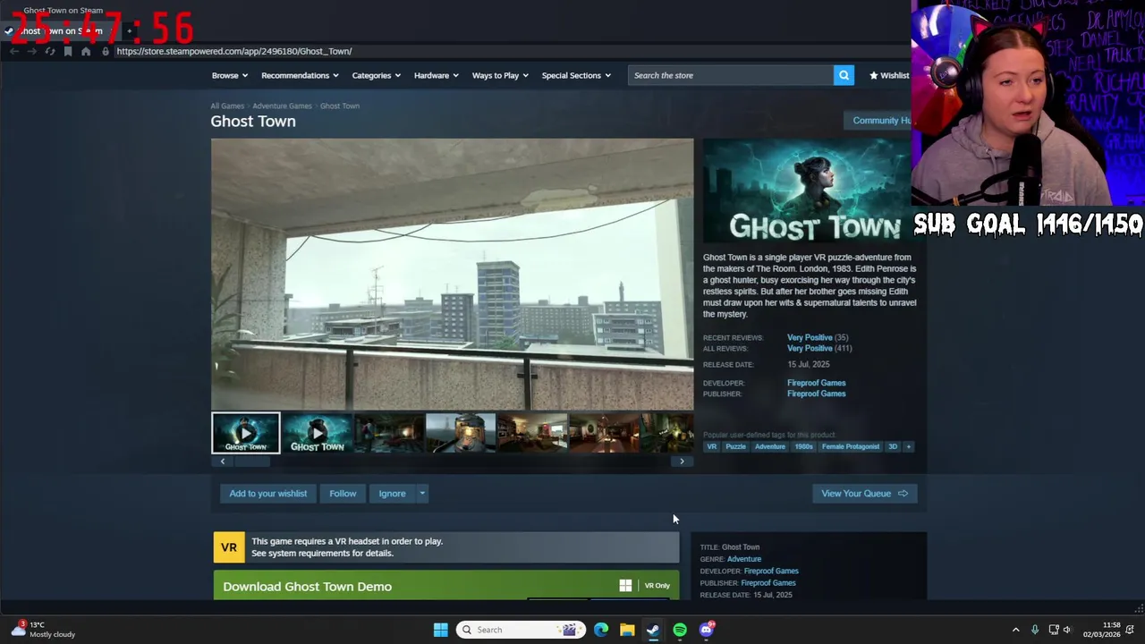Click the padlock site security icon
This screenshot has width=1145, height=644.
coord(106,52)
